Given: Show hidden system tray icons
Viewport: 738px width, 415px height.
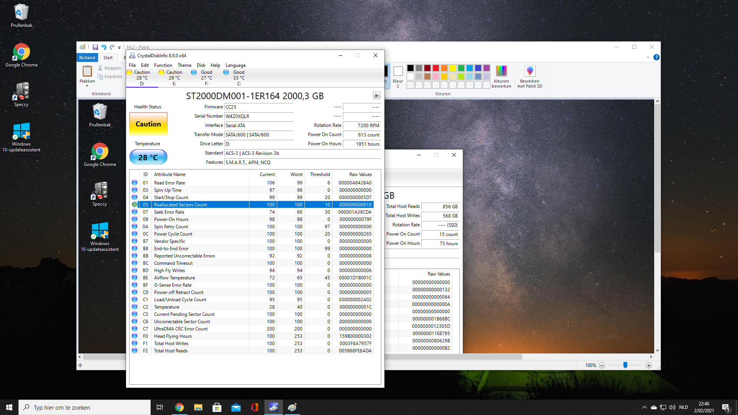Looking at the screenshot, I should click(644, 407).
